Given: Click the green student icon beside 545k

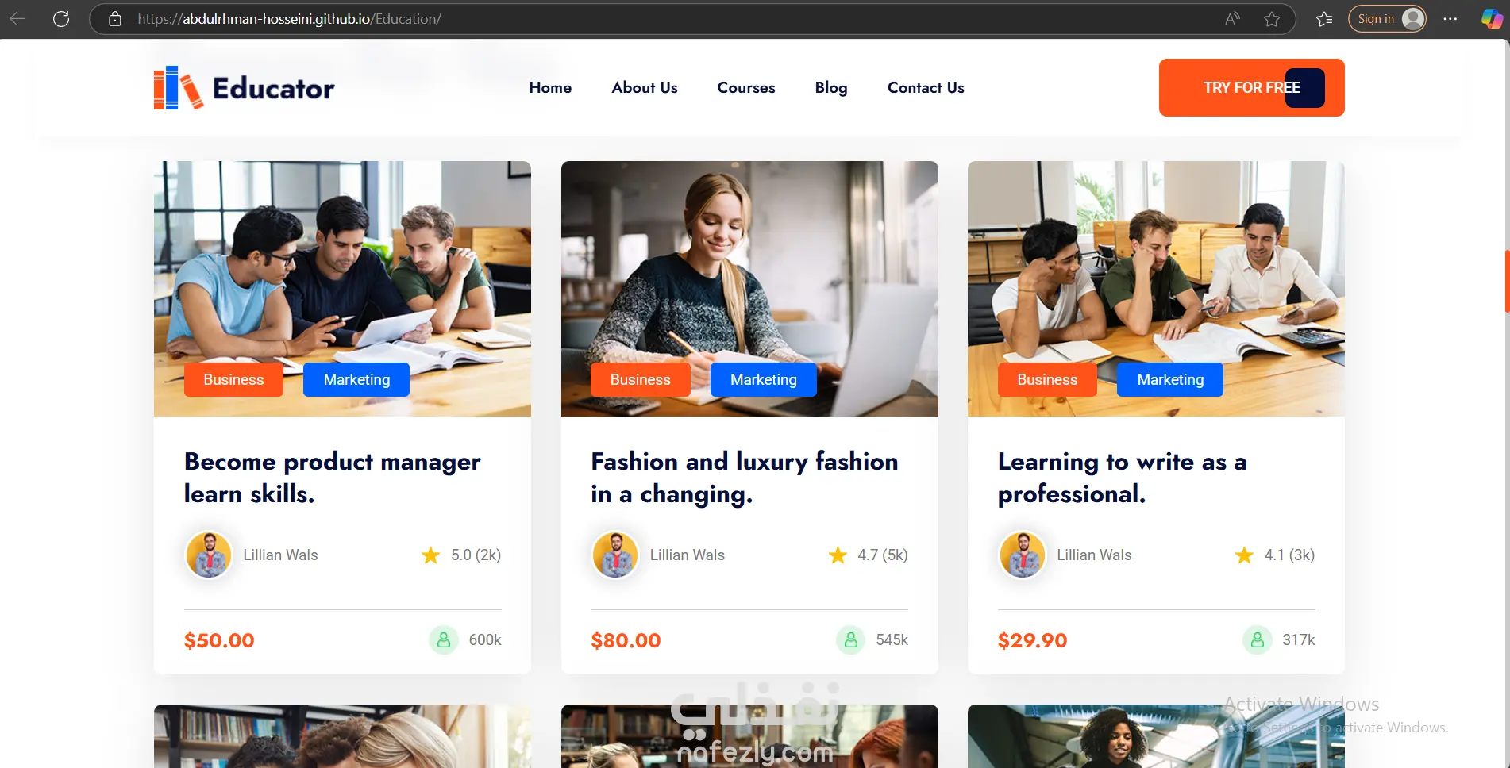Looking at the screenshot, I should pos(850,639).
